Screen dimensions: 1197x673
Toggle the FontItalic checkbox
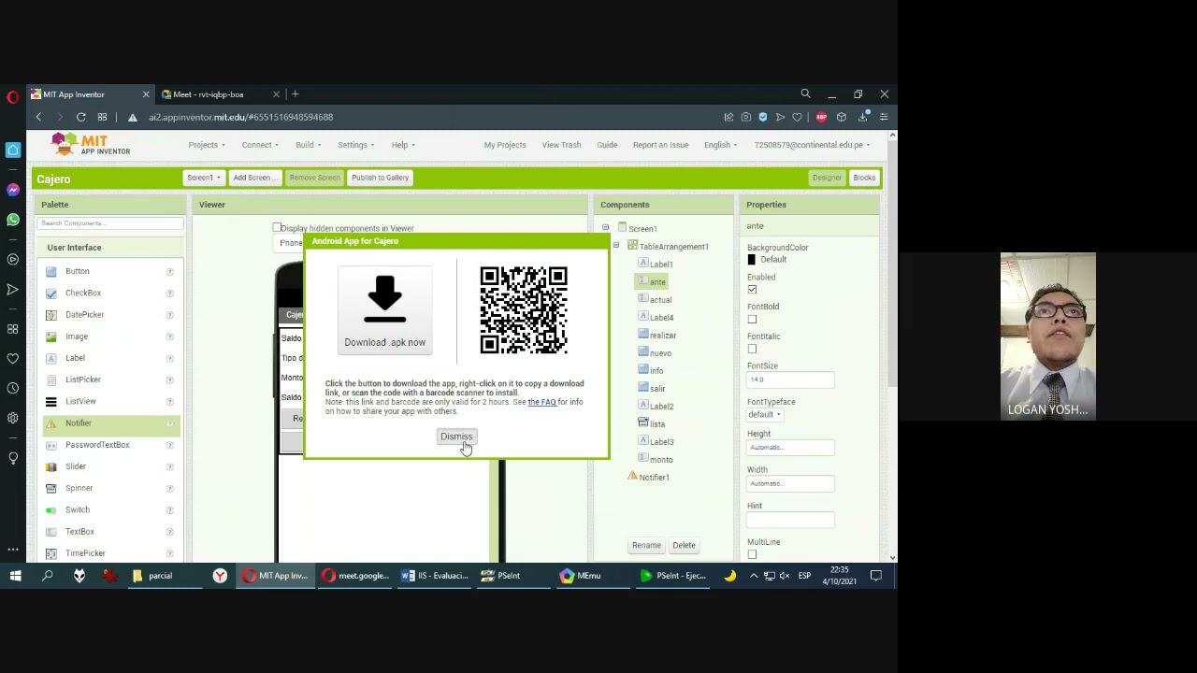coord(752,350)
